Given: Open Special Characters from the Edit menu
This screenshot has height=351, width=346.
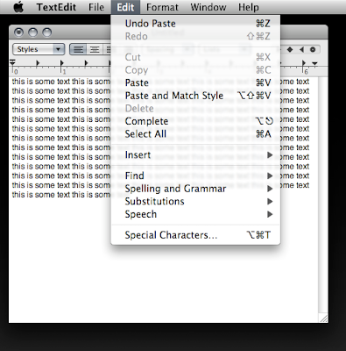Looking at the screenshot, I should tap(195, 235).
